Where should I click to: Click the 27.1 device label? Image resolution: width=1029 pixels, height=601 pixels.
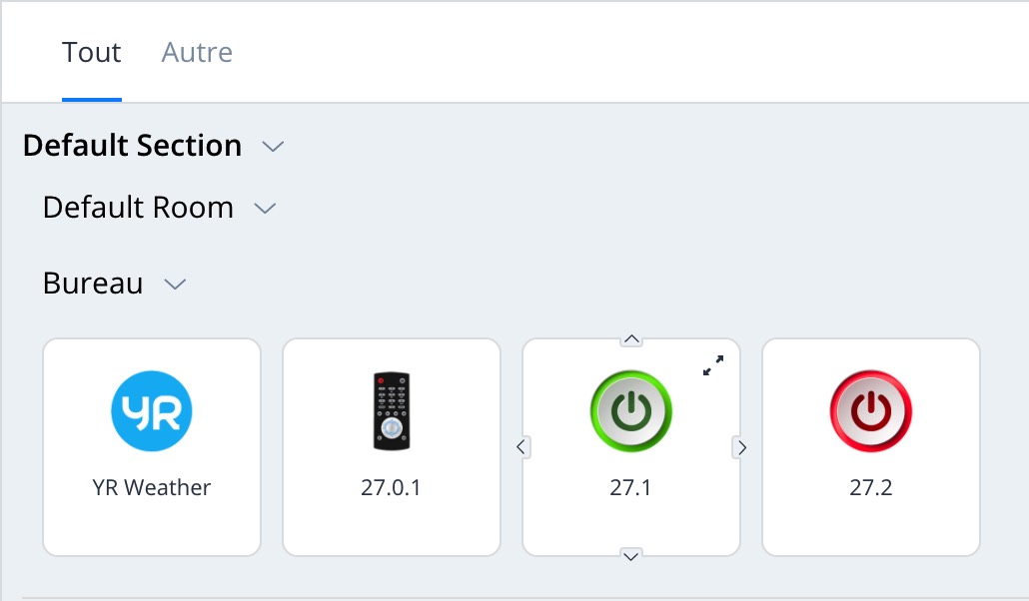631,488
